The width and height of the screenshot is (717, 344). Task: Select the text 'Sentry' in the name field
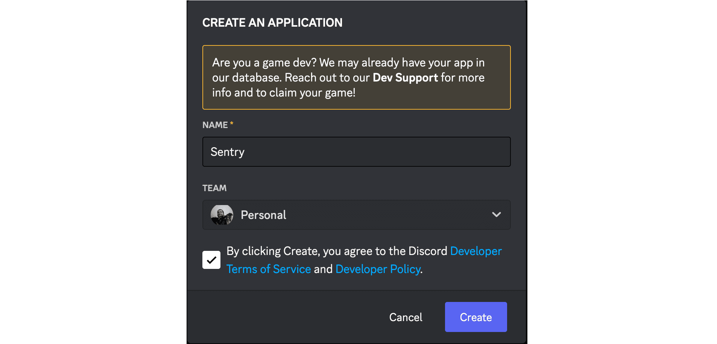pyautogui.click(x=227, y=152)
